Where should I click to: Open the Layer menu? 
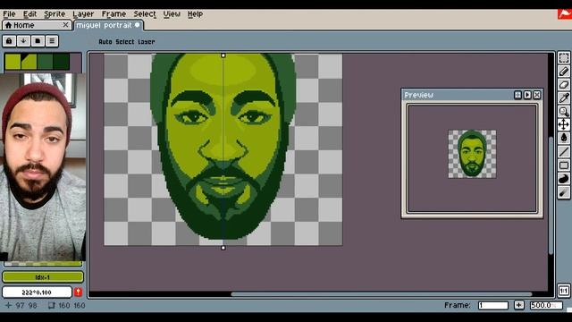click(x=83, y=14)
